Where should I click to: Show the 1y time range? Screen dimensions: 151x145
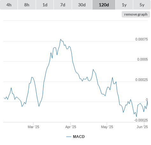coord(124,5)
